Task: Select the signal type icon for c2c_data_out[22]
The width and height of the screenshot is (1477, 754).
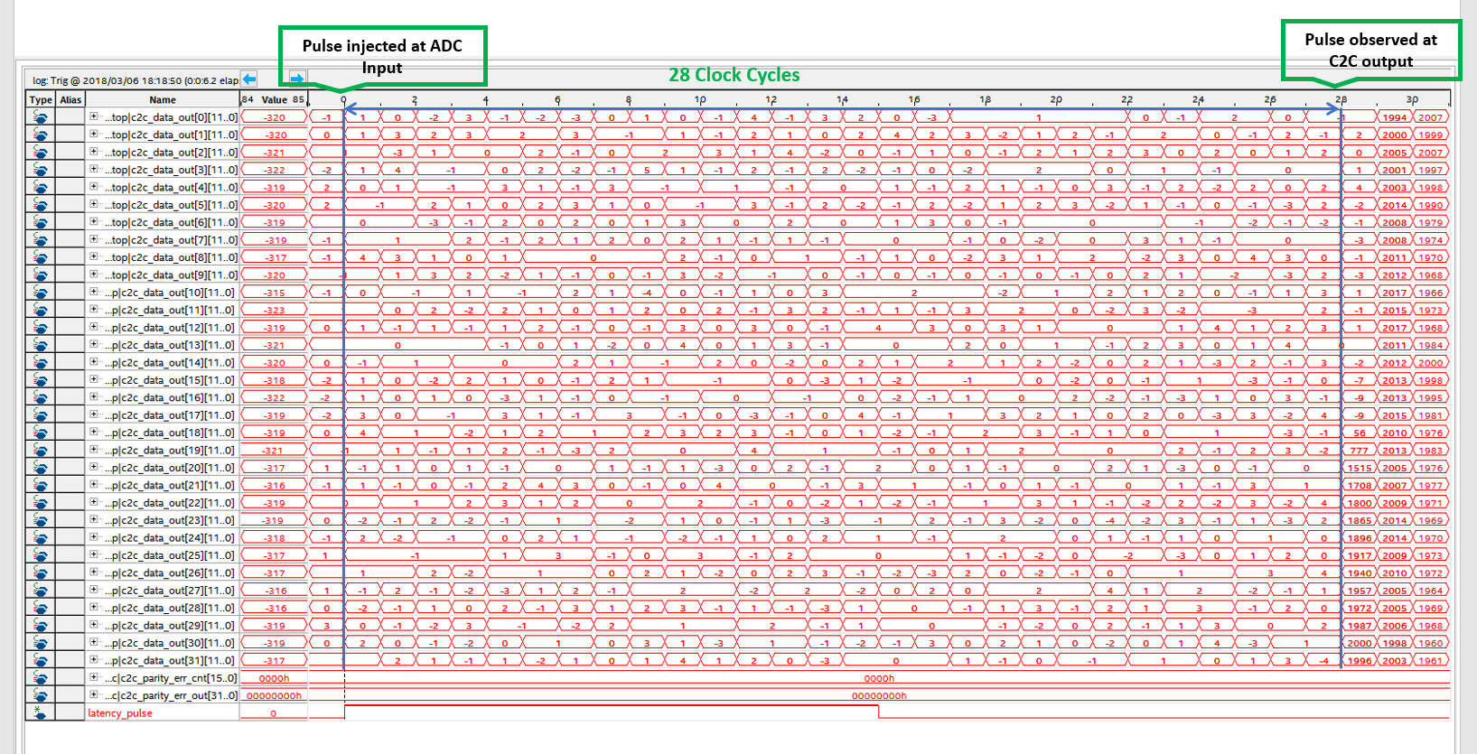Action: pyautogui.click(x=41, y=503)
